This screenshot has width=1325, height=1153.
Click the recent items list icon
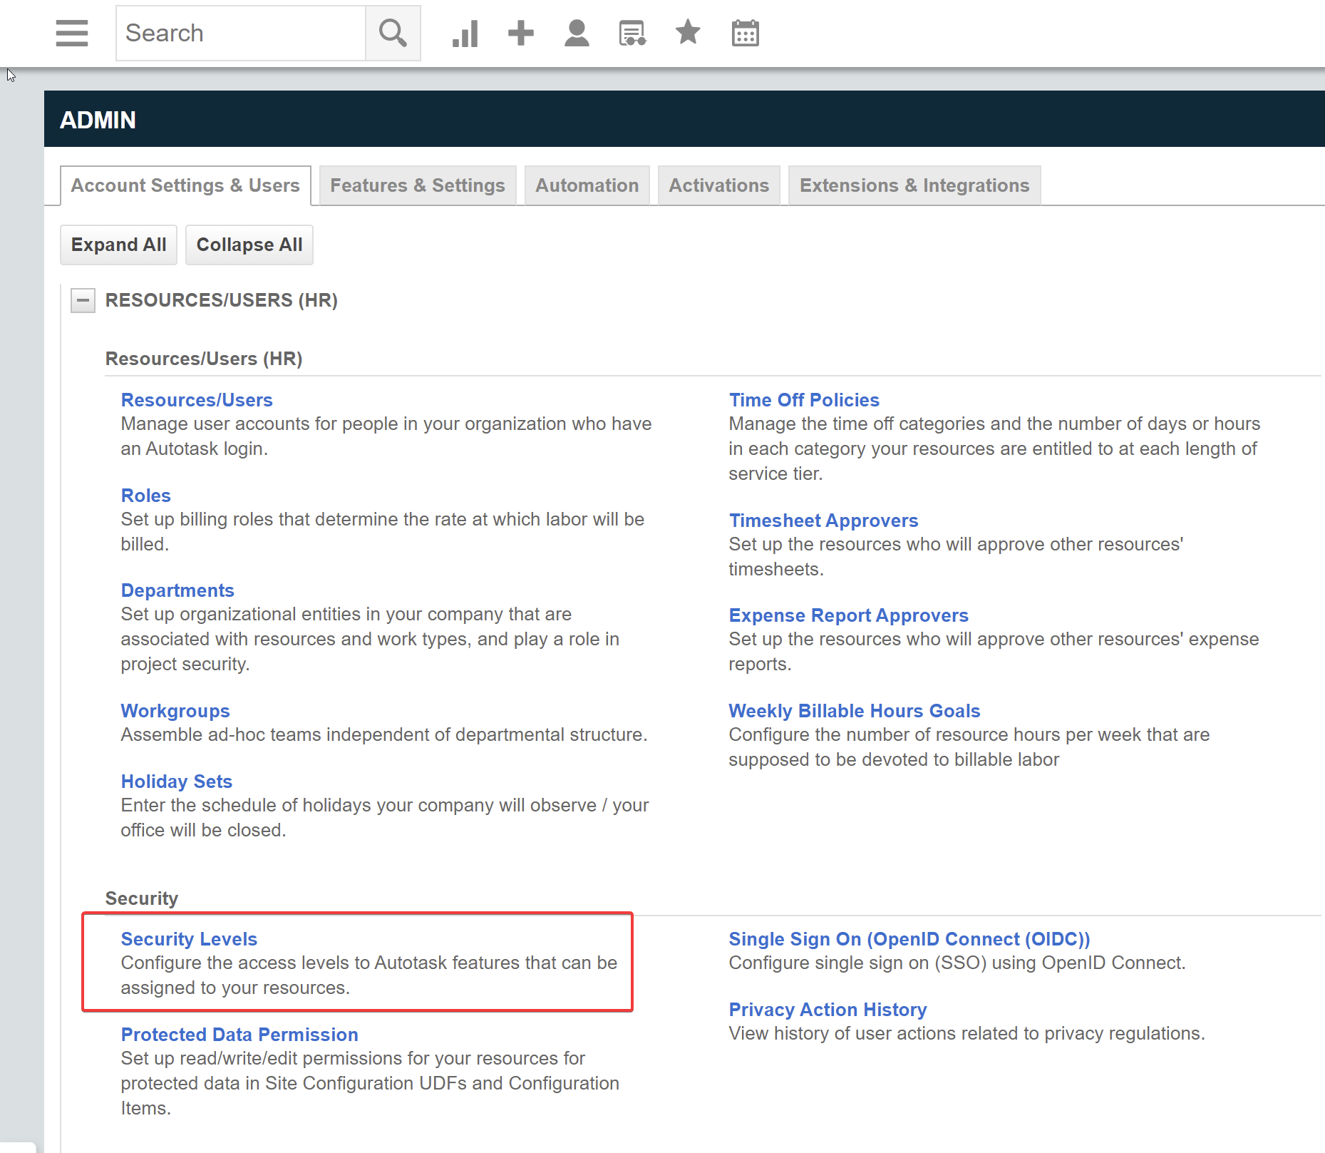(632, 33)
